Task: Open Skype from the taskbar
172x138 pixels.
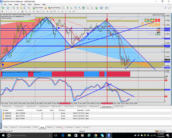Action: point(102,135)
